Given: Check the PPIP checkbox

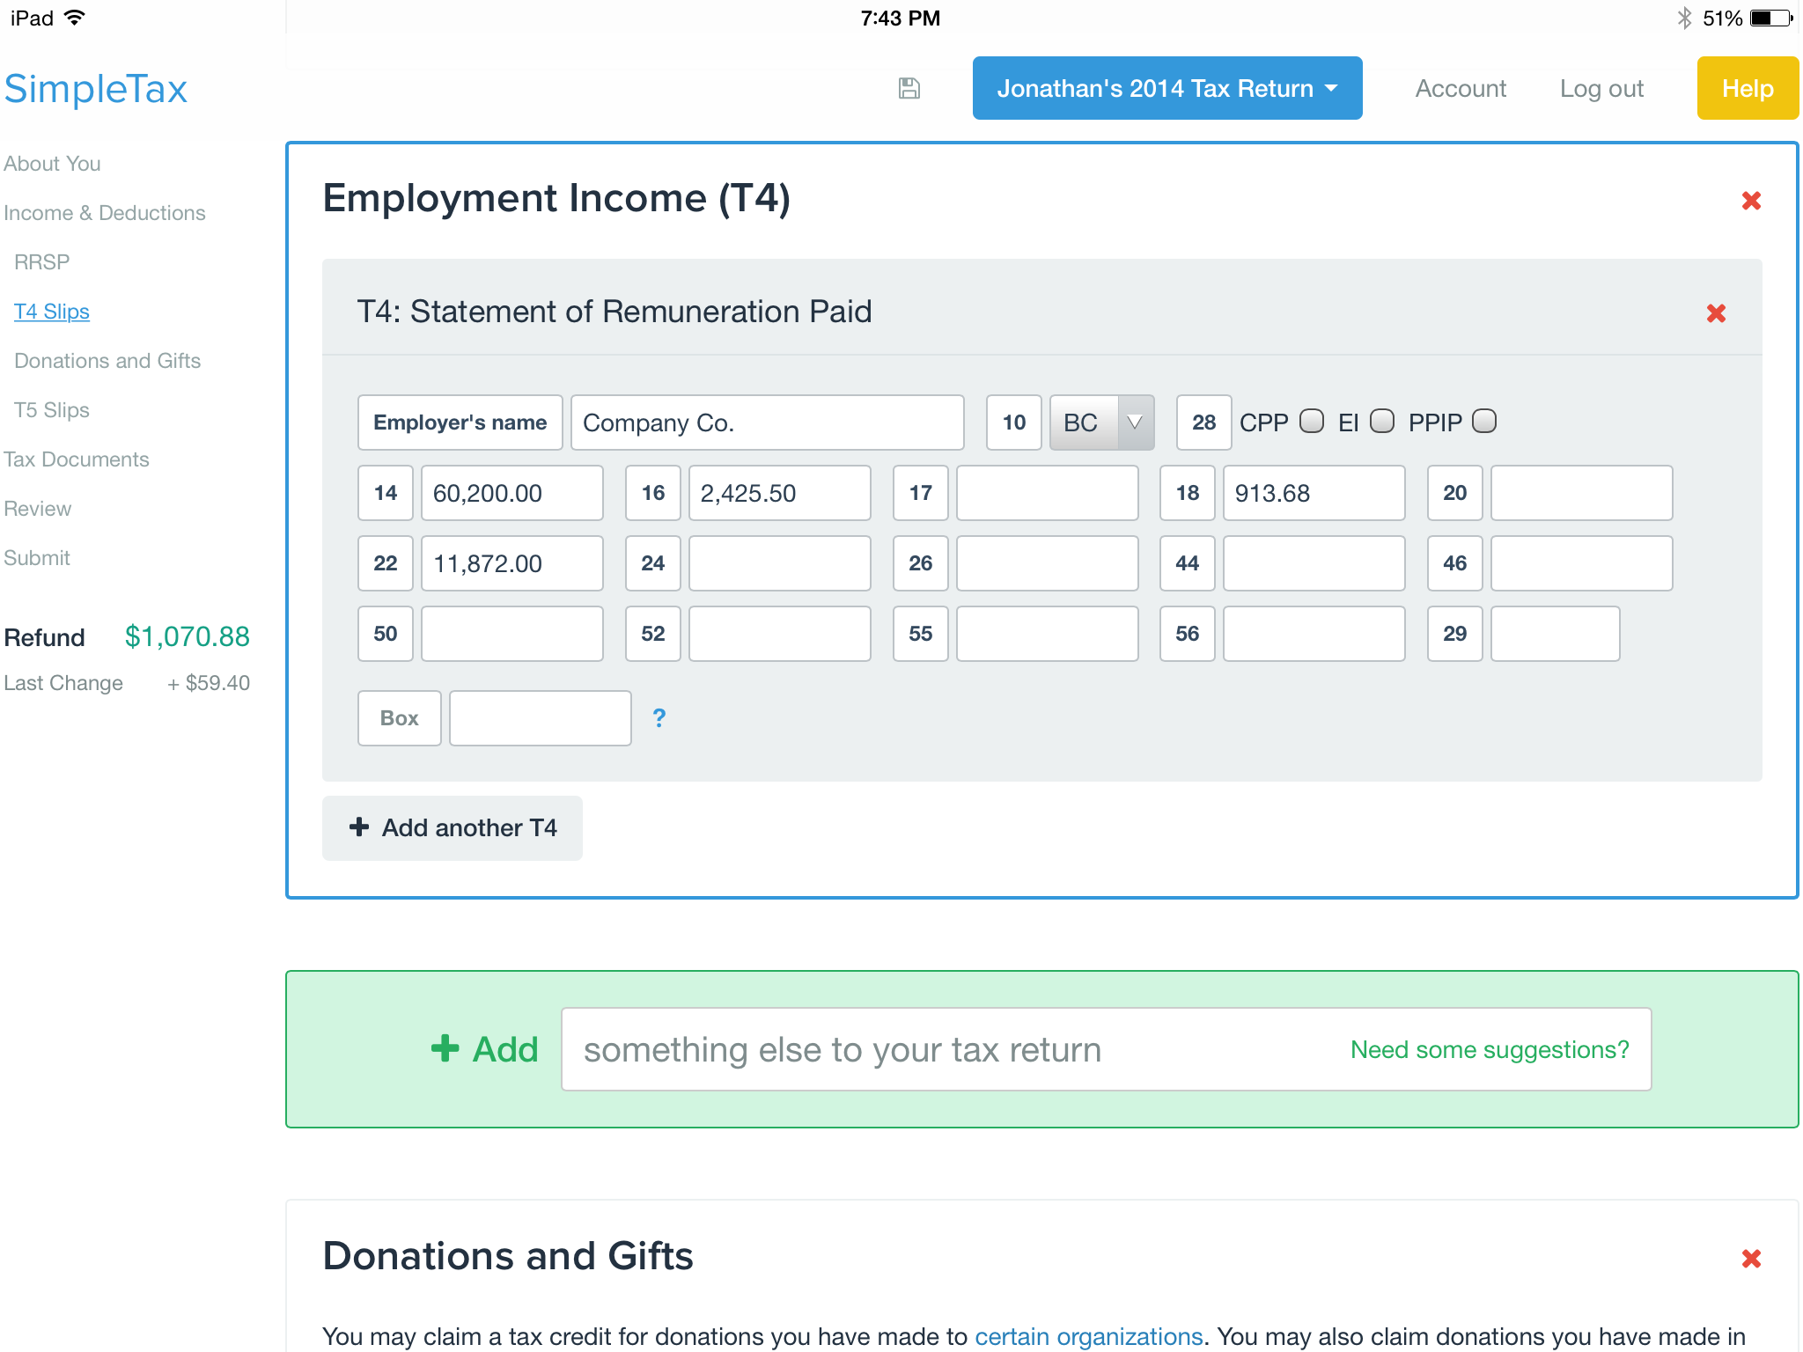Looking at the screenshot, I should [x=1484, y=422].
